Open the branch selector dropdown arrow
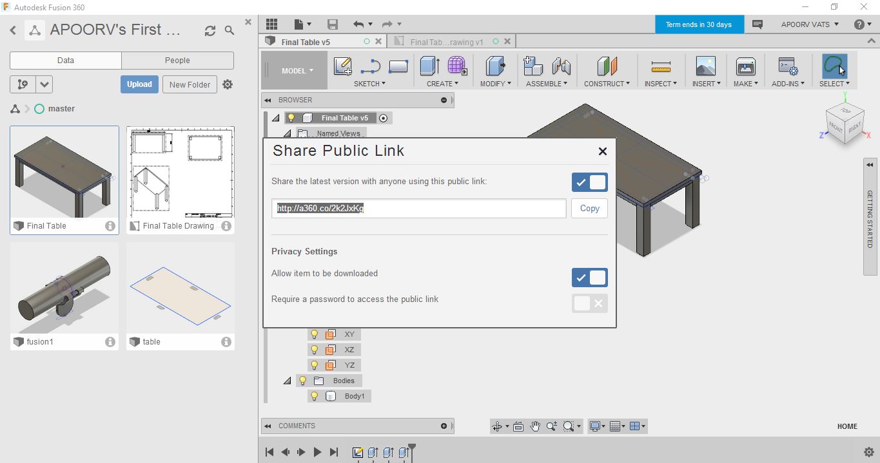Viewport: 880px width, 463px height. pos(44,84)
